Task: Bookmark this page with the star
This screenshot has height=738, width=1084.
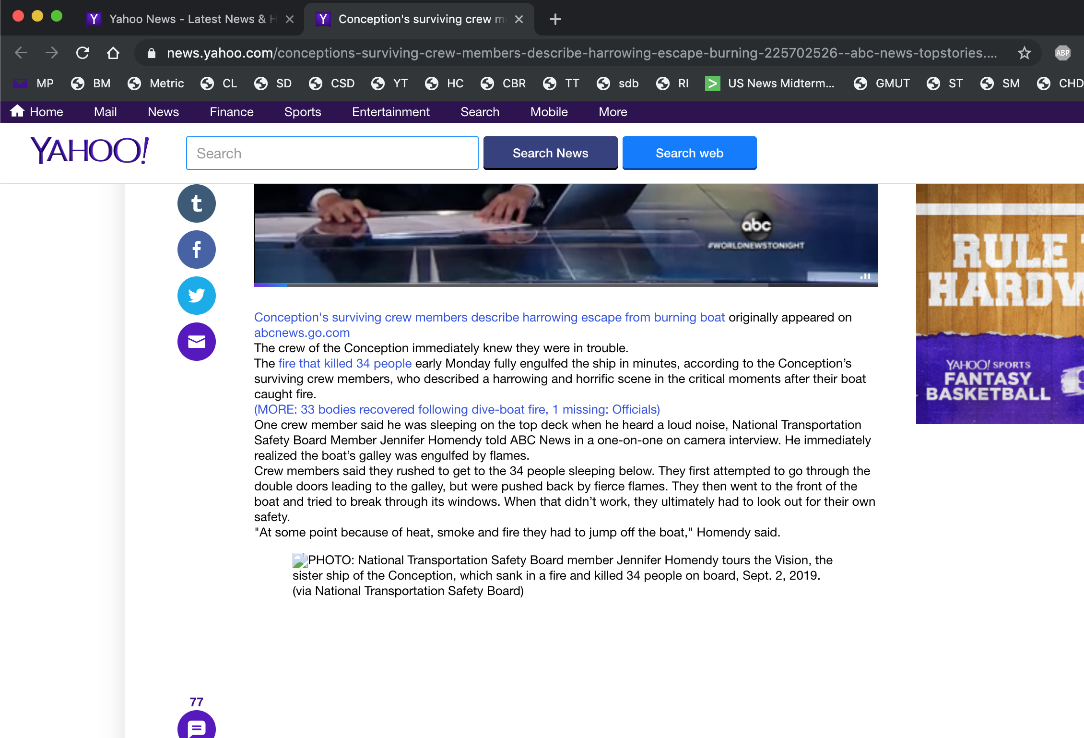Action: (1025, 53)
